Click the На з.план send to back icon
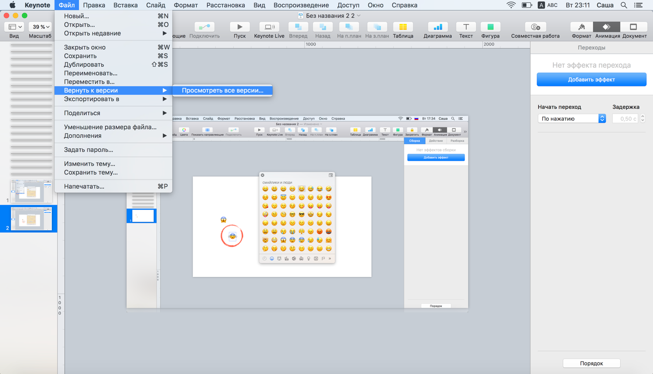 (377, 27)
